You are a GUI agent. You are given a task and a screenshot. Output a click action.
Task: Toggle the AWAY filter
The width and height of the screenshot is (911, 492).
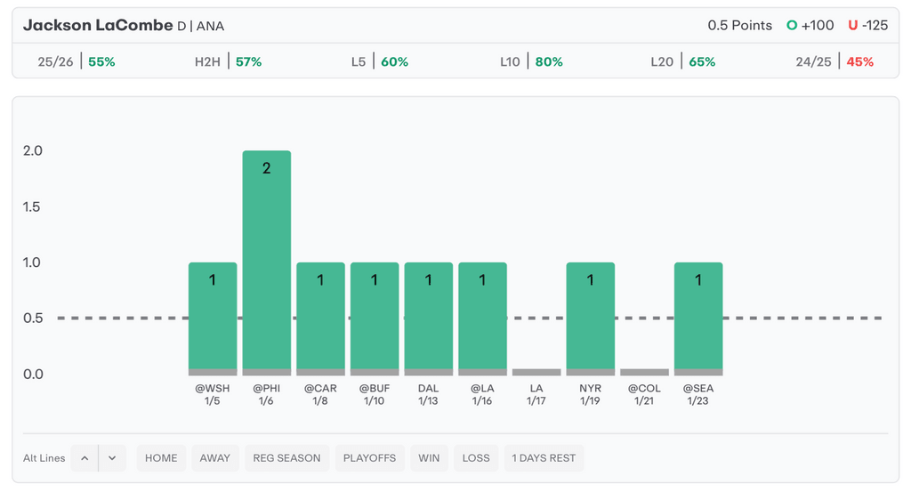pyautogui.click(x=214, y=458)
